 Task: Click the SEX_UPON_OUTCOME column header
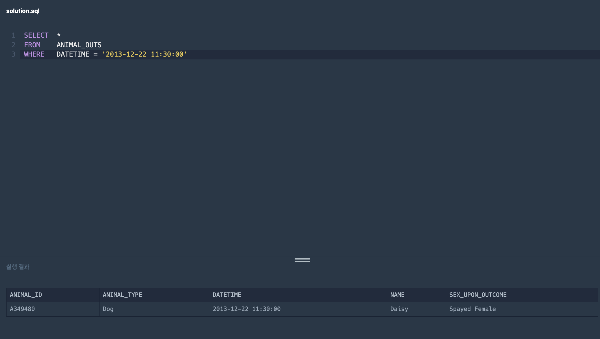click(478, 295)
